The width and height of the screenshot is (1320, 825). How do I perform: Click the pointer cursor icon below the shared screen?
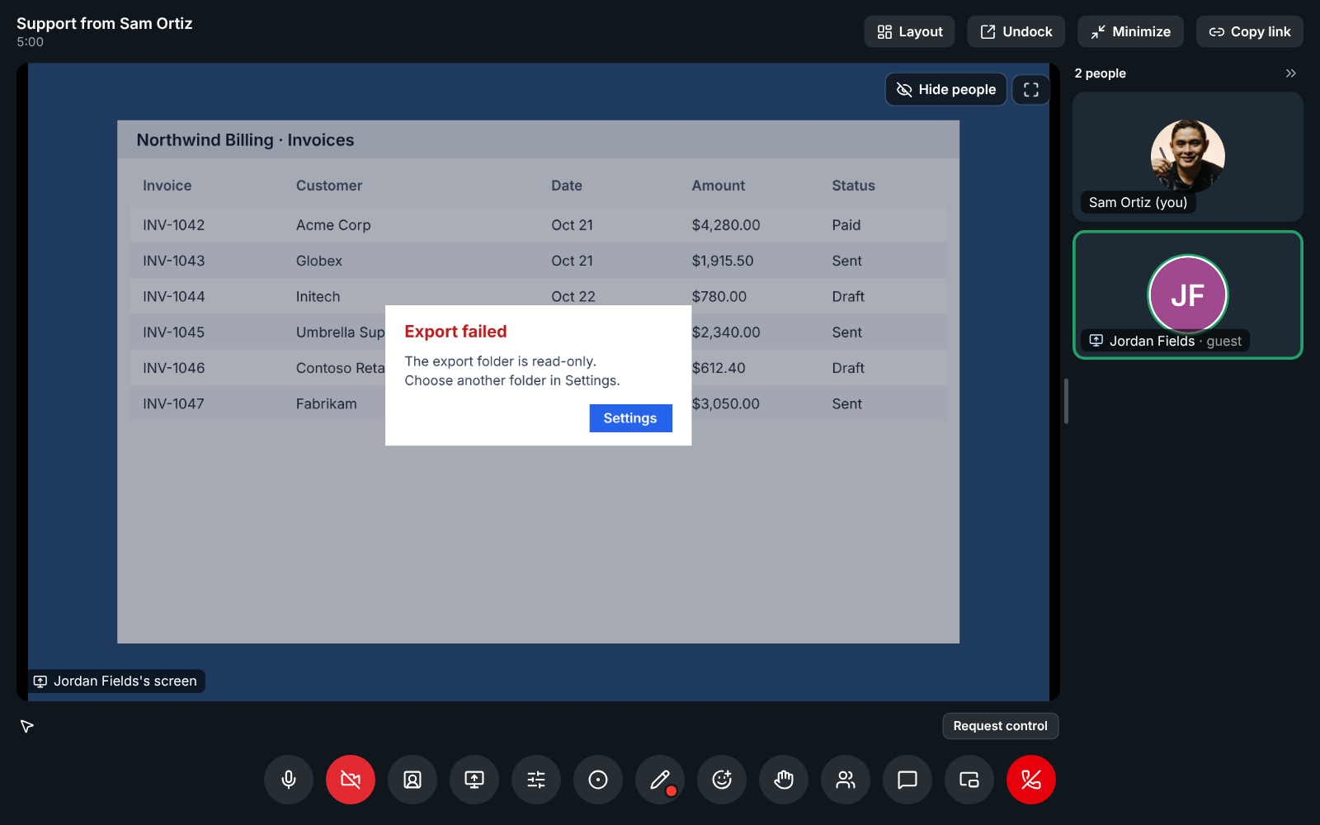(26, 726)
